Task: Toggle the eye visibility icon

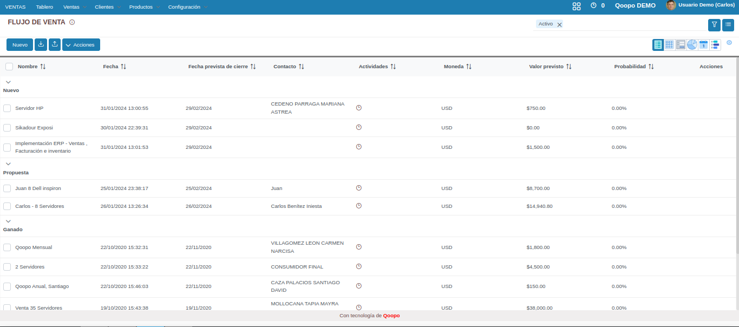Action: pyautogui.click(x=729, y=42)
